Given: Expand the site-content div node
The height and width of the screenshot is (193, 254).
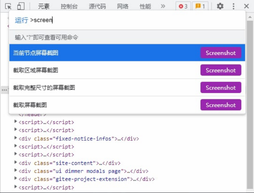Looking at the screenshot, I should (x=15, y=163).
